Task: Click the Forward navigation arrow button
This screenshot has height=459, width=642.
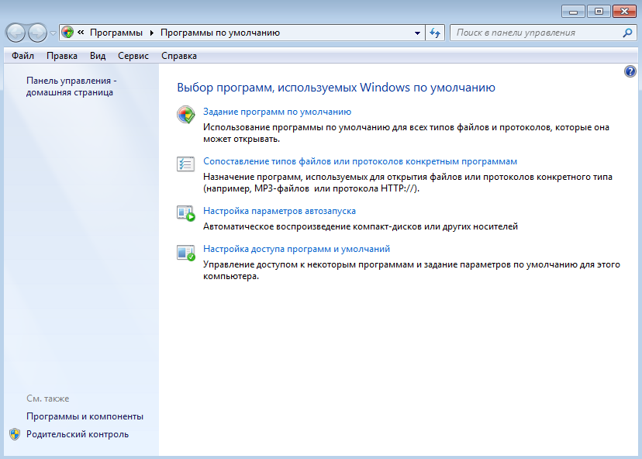Action: (38, 33)
